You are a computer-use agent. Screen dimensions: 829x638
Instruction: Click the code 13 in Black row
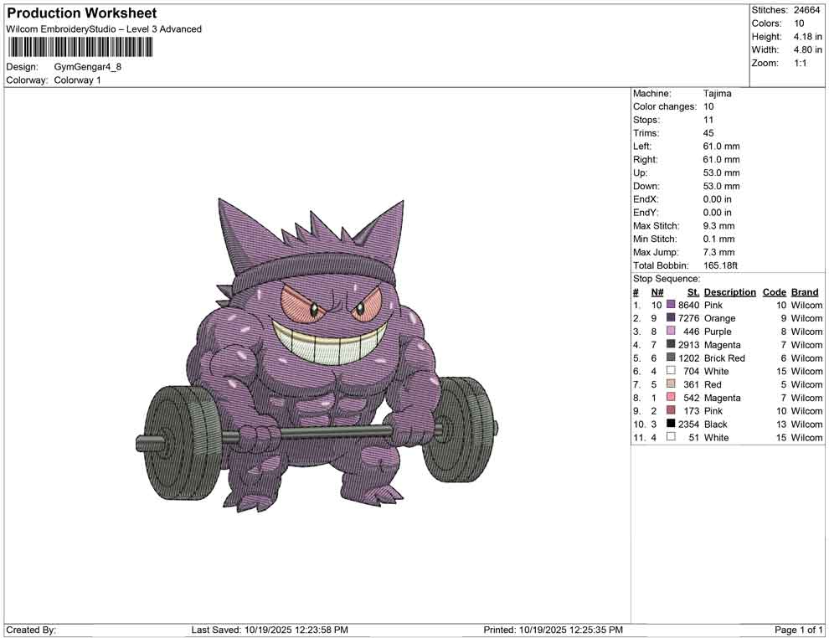pos(781,424)
